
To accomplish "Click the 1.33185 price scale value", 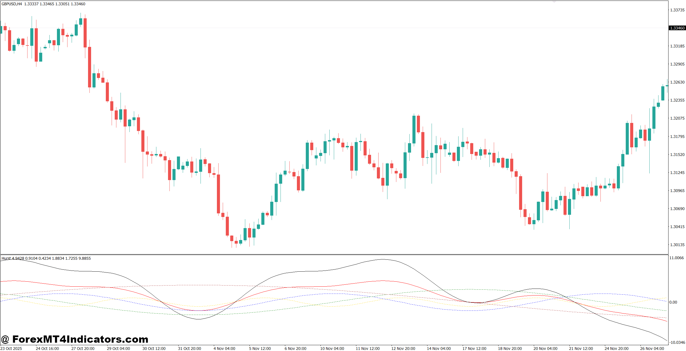I will click(677, 46).
